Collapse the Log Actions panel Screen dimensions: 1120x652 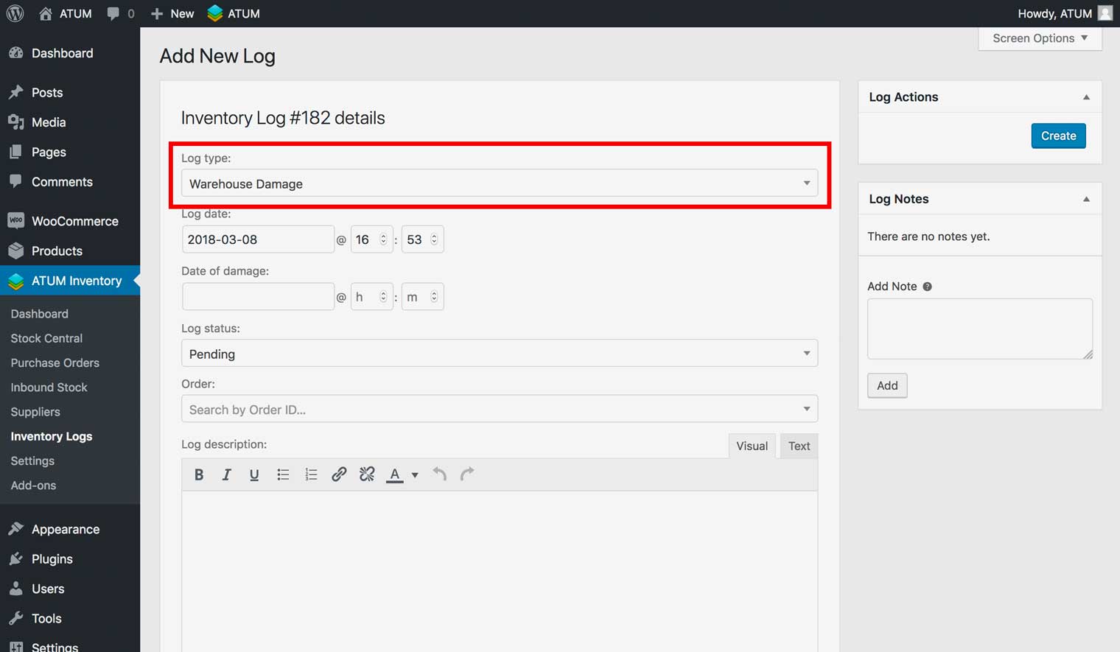pos(1086,97)
